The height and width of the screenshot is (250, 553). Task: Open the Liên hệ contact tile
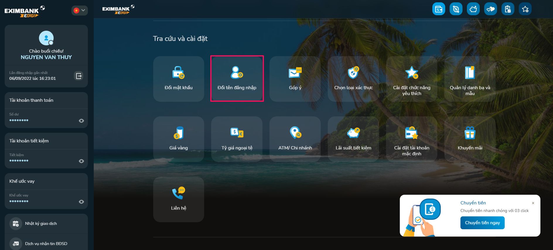click(178, 199)
